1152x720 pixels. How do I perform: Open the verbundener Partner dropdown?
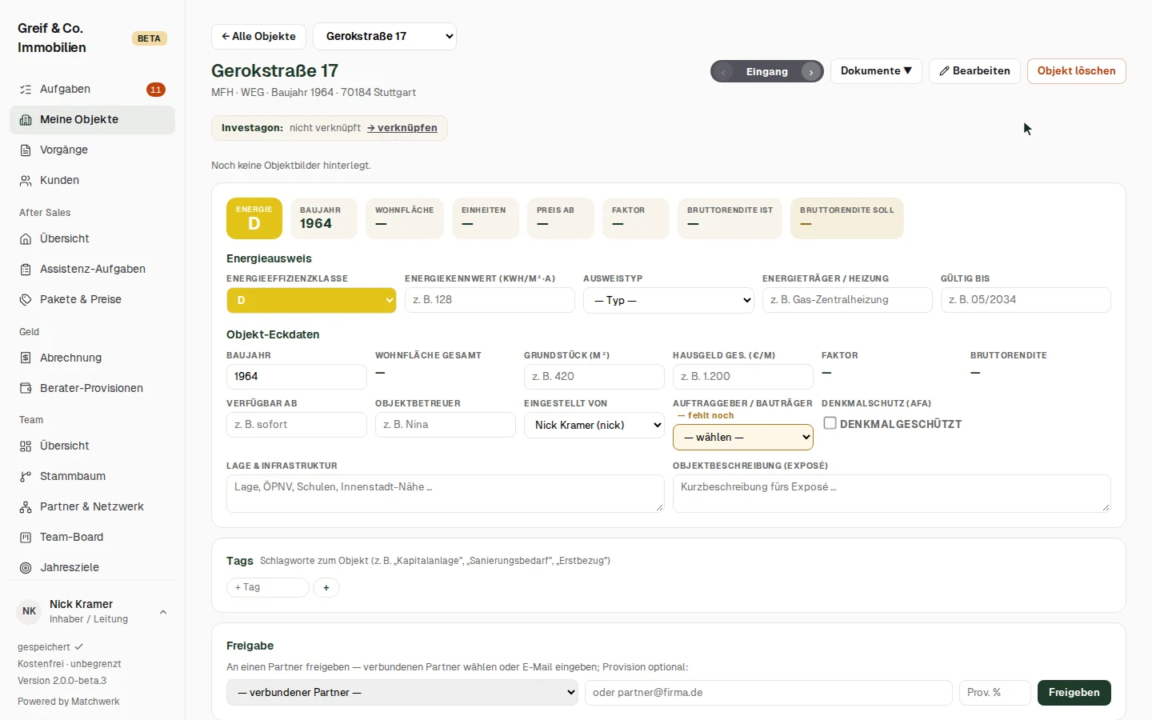402,693
